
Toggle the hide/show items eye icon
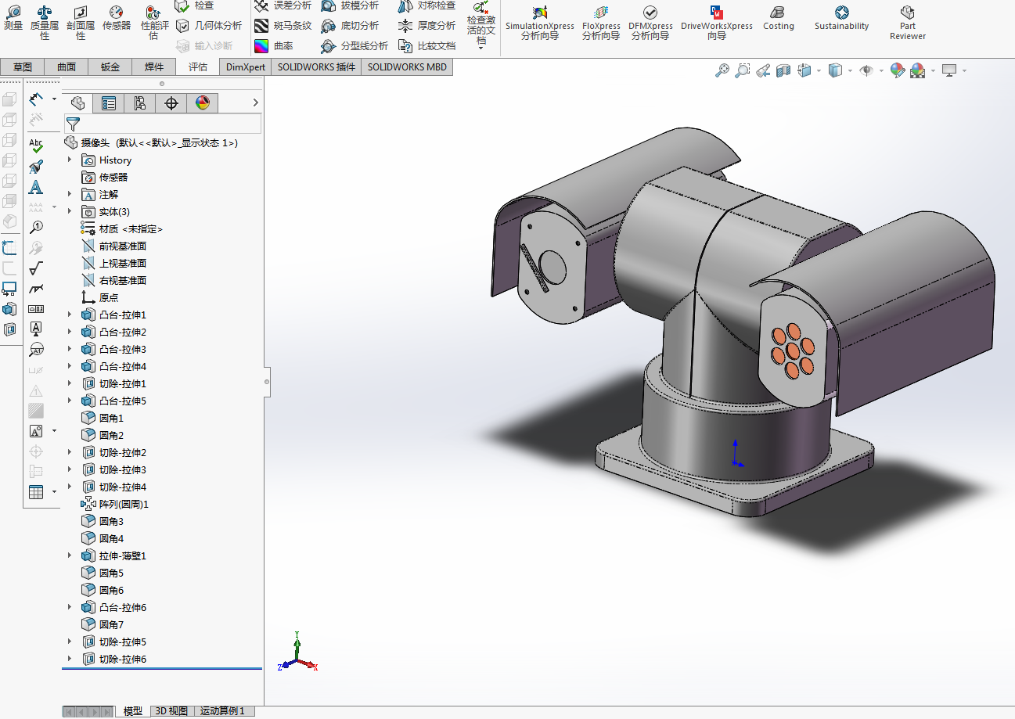pos(866,70)
